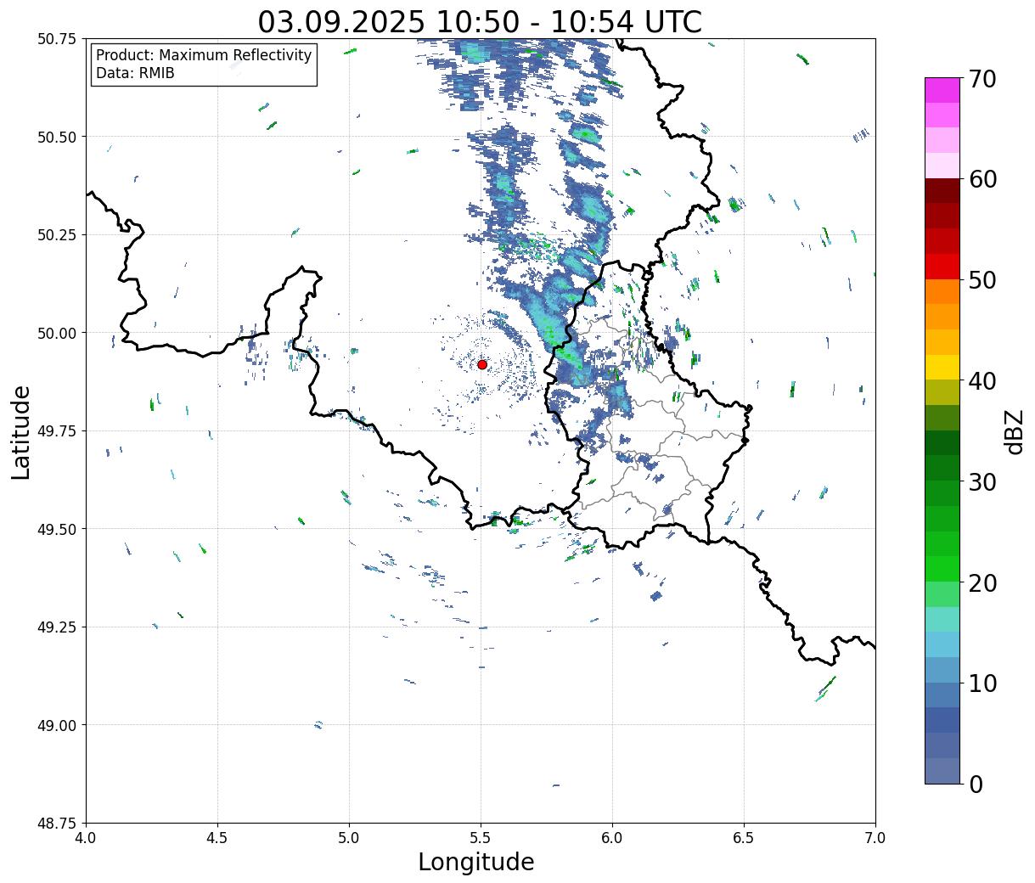This screenshot has height=883, width=1035.
Task: Click the latitude tick label 50.50
Action: pos(57,137)
